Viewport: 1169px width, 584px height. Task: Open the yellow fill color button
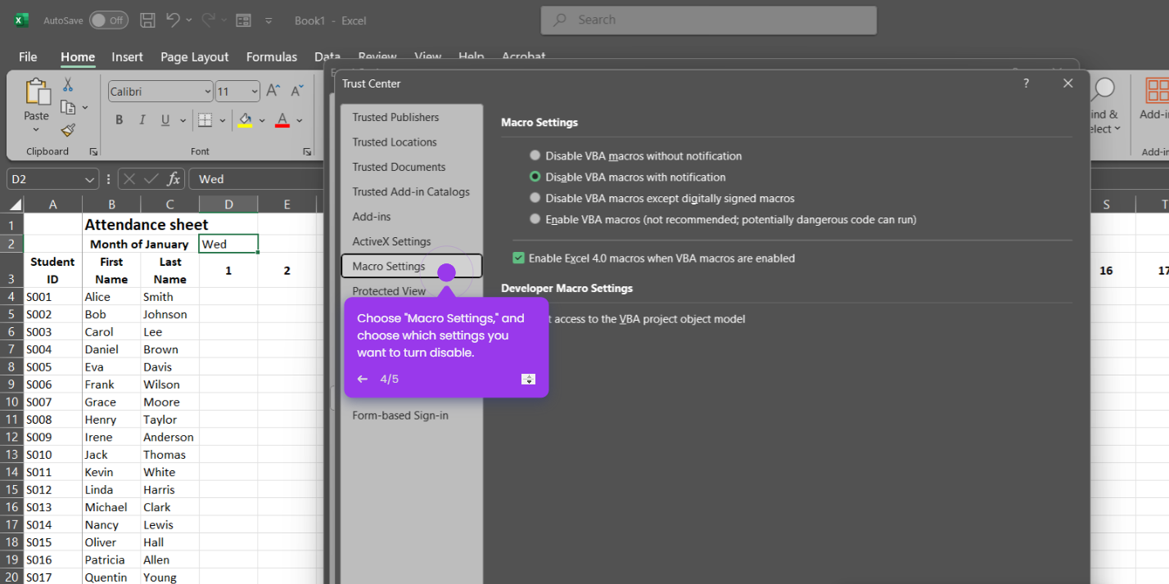coord(245,120)
